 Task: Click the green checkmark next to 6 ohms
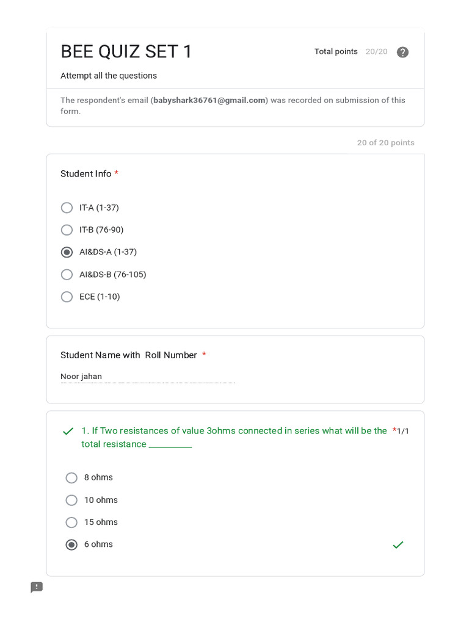coord(398,544)
